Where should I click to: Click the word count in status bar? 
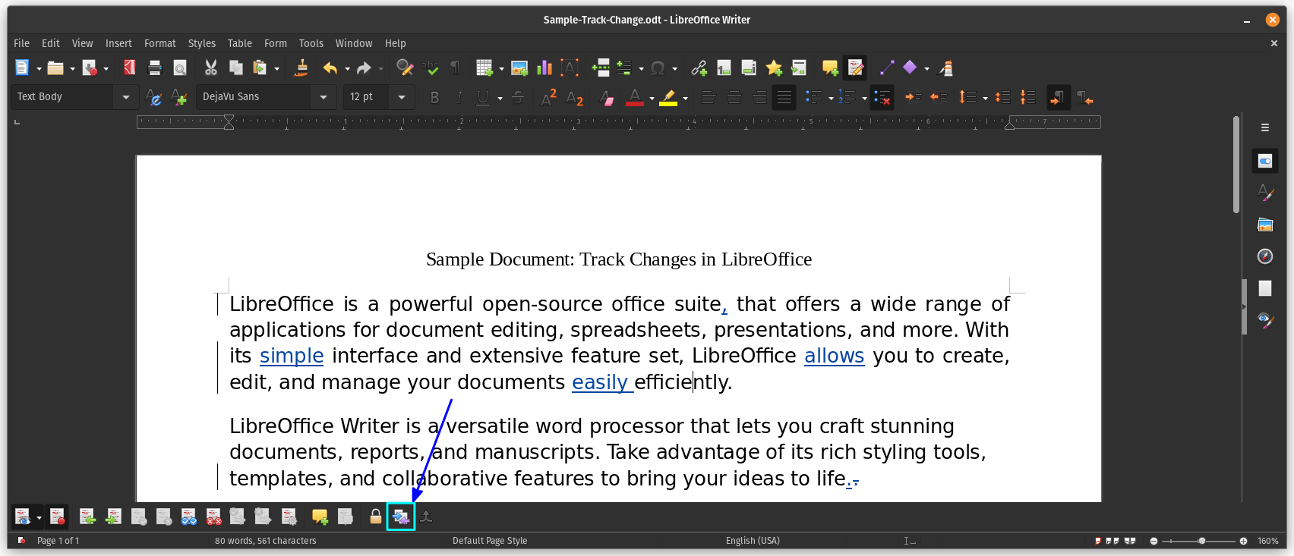point(266,541)
